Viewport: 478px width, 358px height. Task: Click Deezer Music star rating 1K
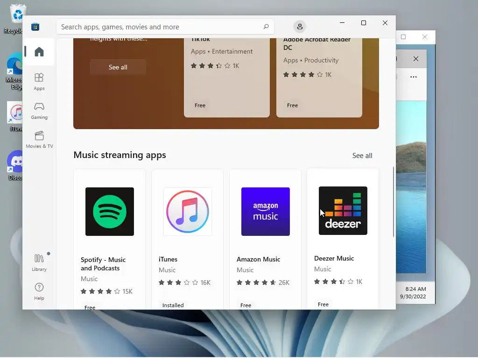click(338, 282)
